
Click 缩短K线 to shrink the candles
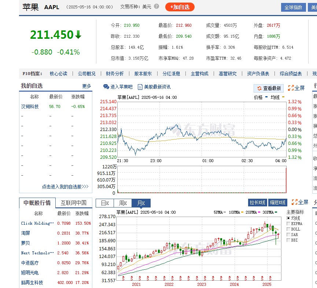pyautogui.click(x=277, y=202)
